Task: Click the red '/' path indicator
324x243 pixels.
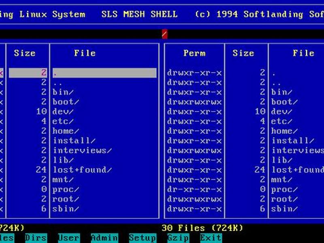Action: tap(165, 34)
